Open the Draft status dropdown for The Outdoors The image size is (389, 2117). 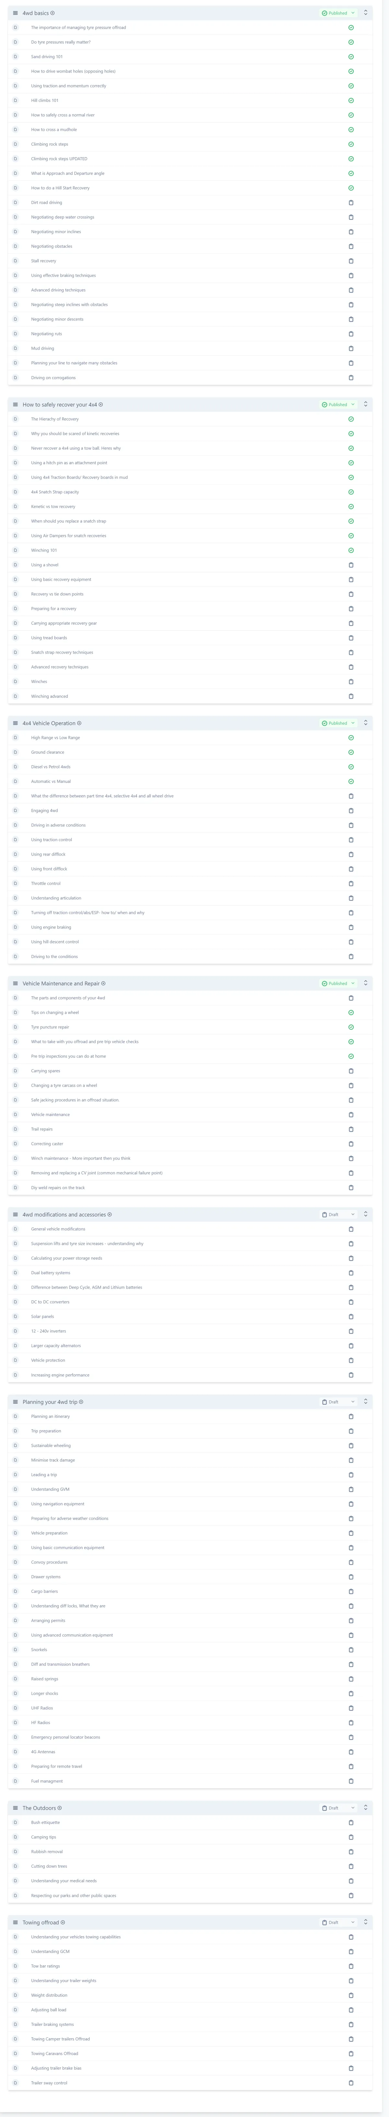[338, 1808]
